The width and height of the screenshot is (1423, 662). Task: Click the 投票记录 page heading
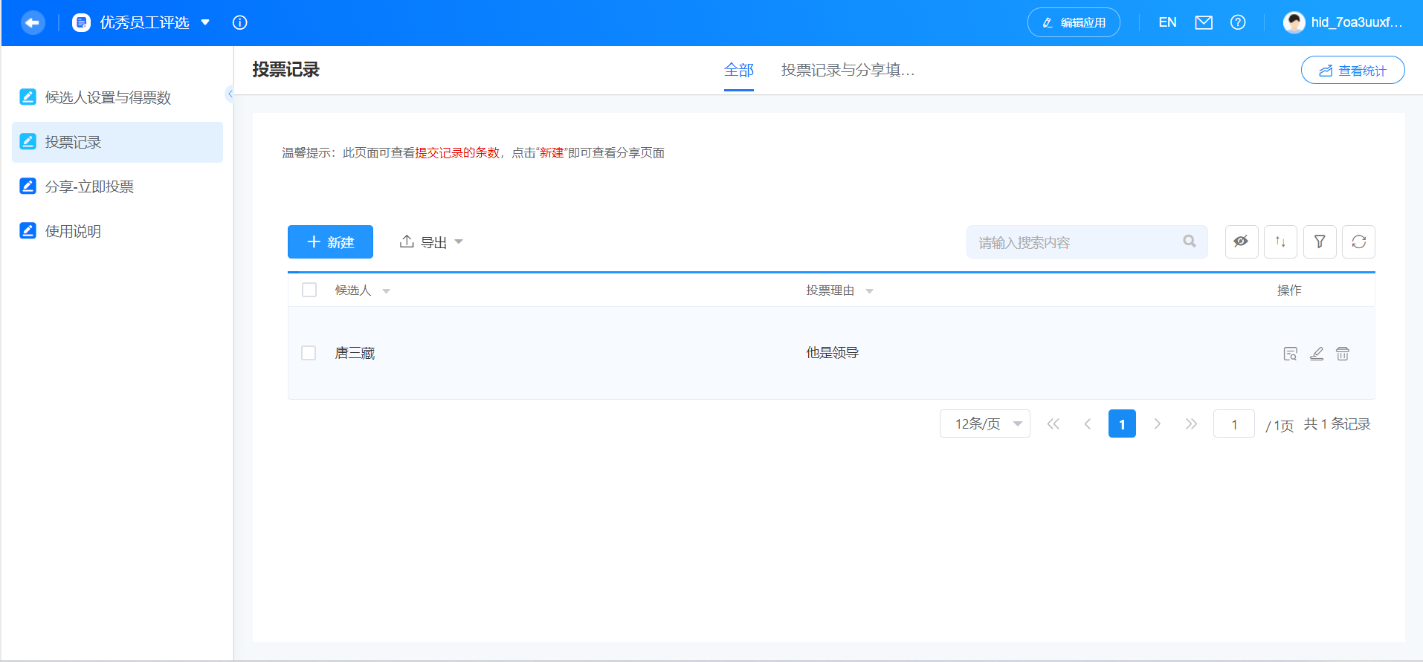[286, 70]
